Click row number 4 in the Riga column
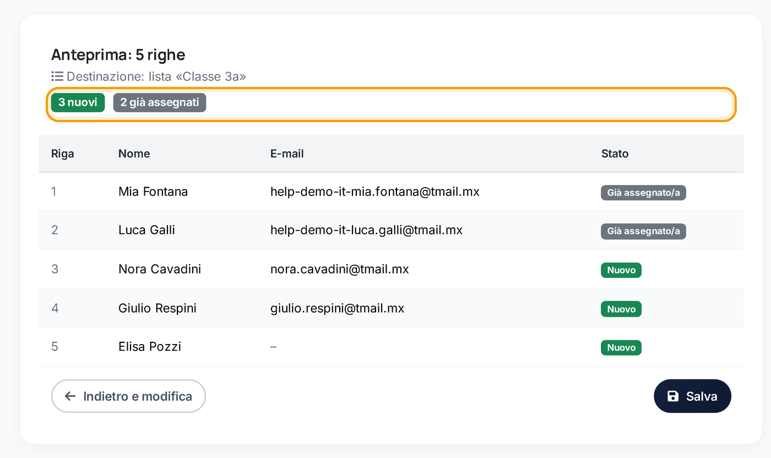The width and height of the screenshot is (771, 458). pos(55,308)
